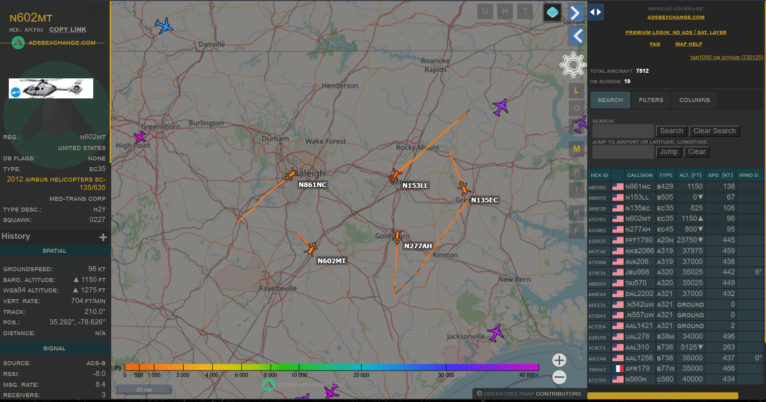Toggle the M map button
The image size is (766, 402).
pyautogui.click(x=576, y=149)
